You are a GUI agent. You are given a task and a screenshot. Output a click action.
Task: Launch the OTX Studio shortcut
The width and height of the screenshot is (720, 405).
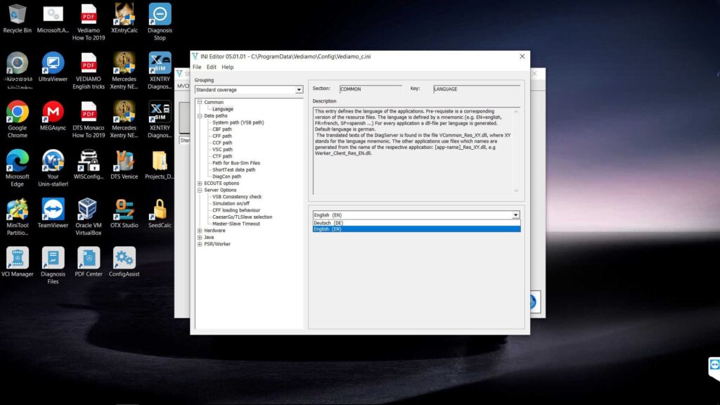pyautogui.click(x=124, y=210)
